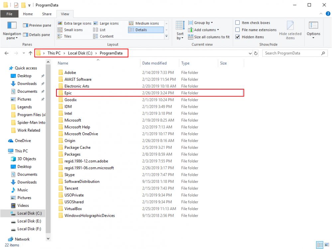Image resolution: width=332 pixels, height=249 pixels.
Task: Select the Adobe folder
Action: click(150, 72)
